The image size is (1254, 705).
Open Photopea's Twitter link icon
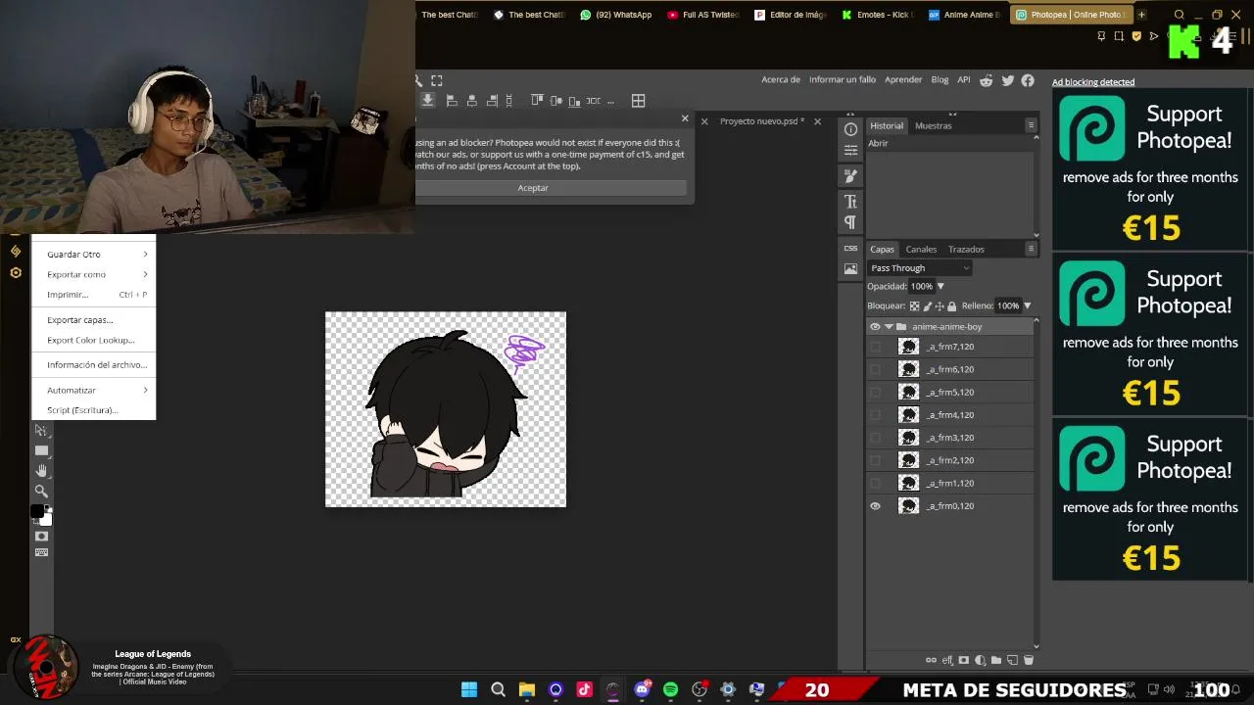[x=1007, y=80]
